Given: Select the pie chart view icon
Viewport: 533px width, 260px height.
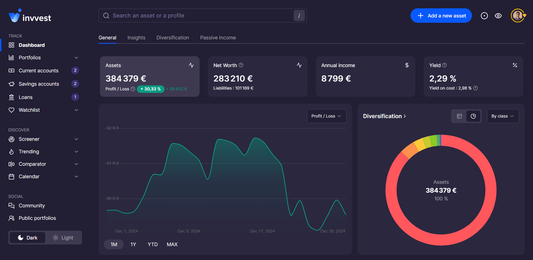Looking at the screenshot, I should click(473, 116).
